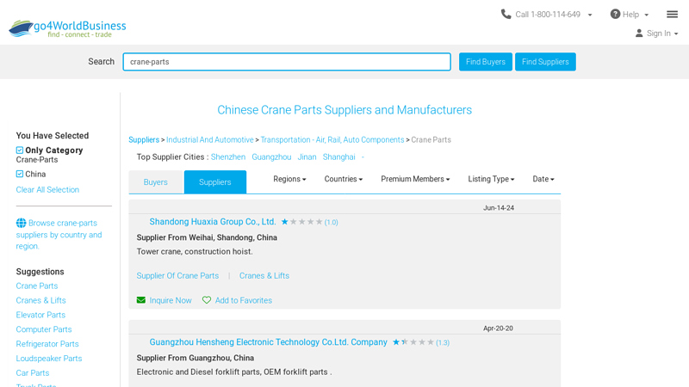Screen dimensions: 689x387
Task: Open the Sign In dropdown
Action: click(676, 34)
